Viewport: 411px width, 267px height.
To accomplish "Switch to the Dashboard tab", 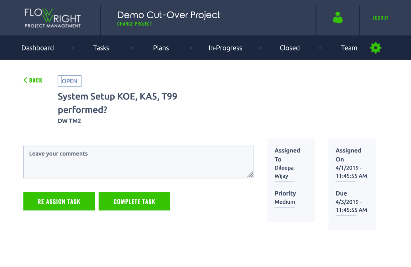I will click(x=38, y=48).
